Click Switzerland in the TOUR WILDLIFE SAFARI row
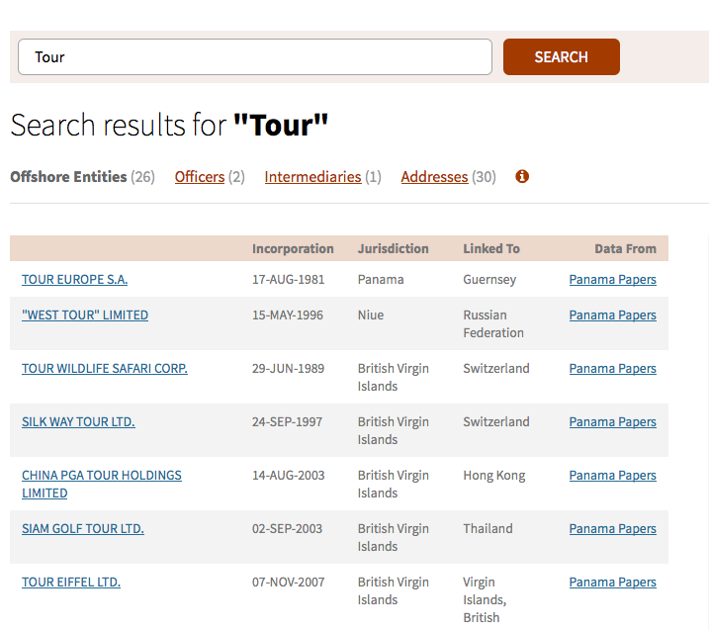This screenshot has height=630, width=709. [x=496, y=368]
